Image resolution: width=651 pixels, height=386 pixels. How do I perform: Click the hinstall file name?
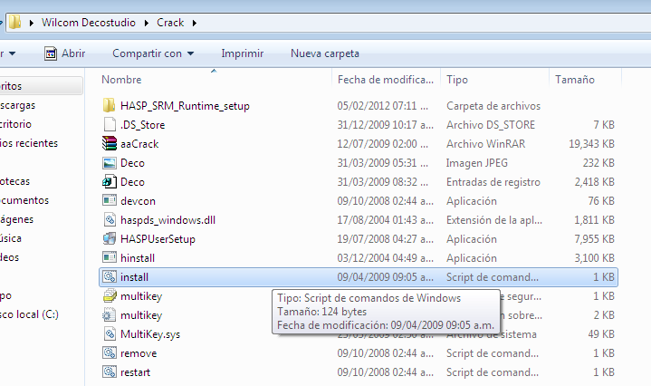[x=138, y=258]
